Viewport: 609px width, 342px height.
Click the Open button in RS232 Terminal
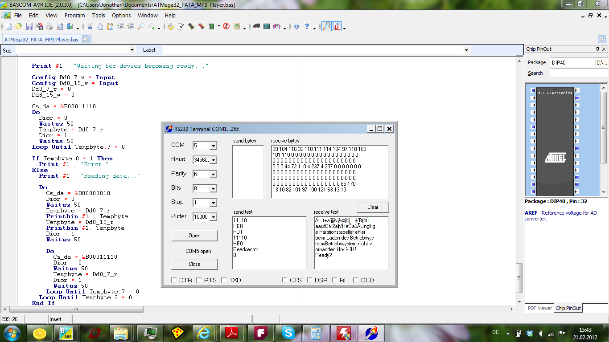click(194, 236)
